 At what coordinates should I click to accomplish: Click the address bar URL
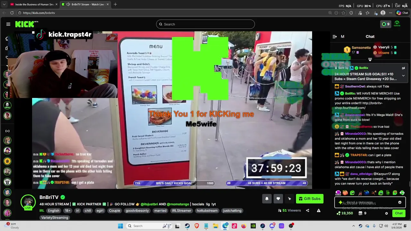(x=39, y=13)
